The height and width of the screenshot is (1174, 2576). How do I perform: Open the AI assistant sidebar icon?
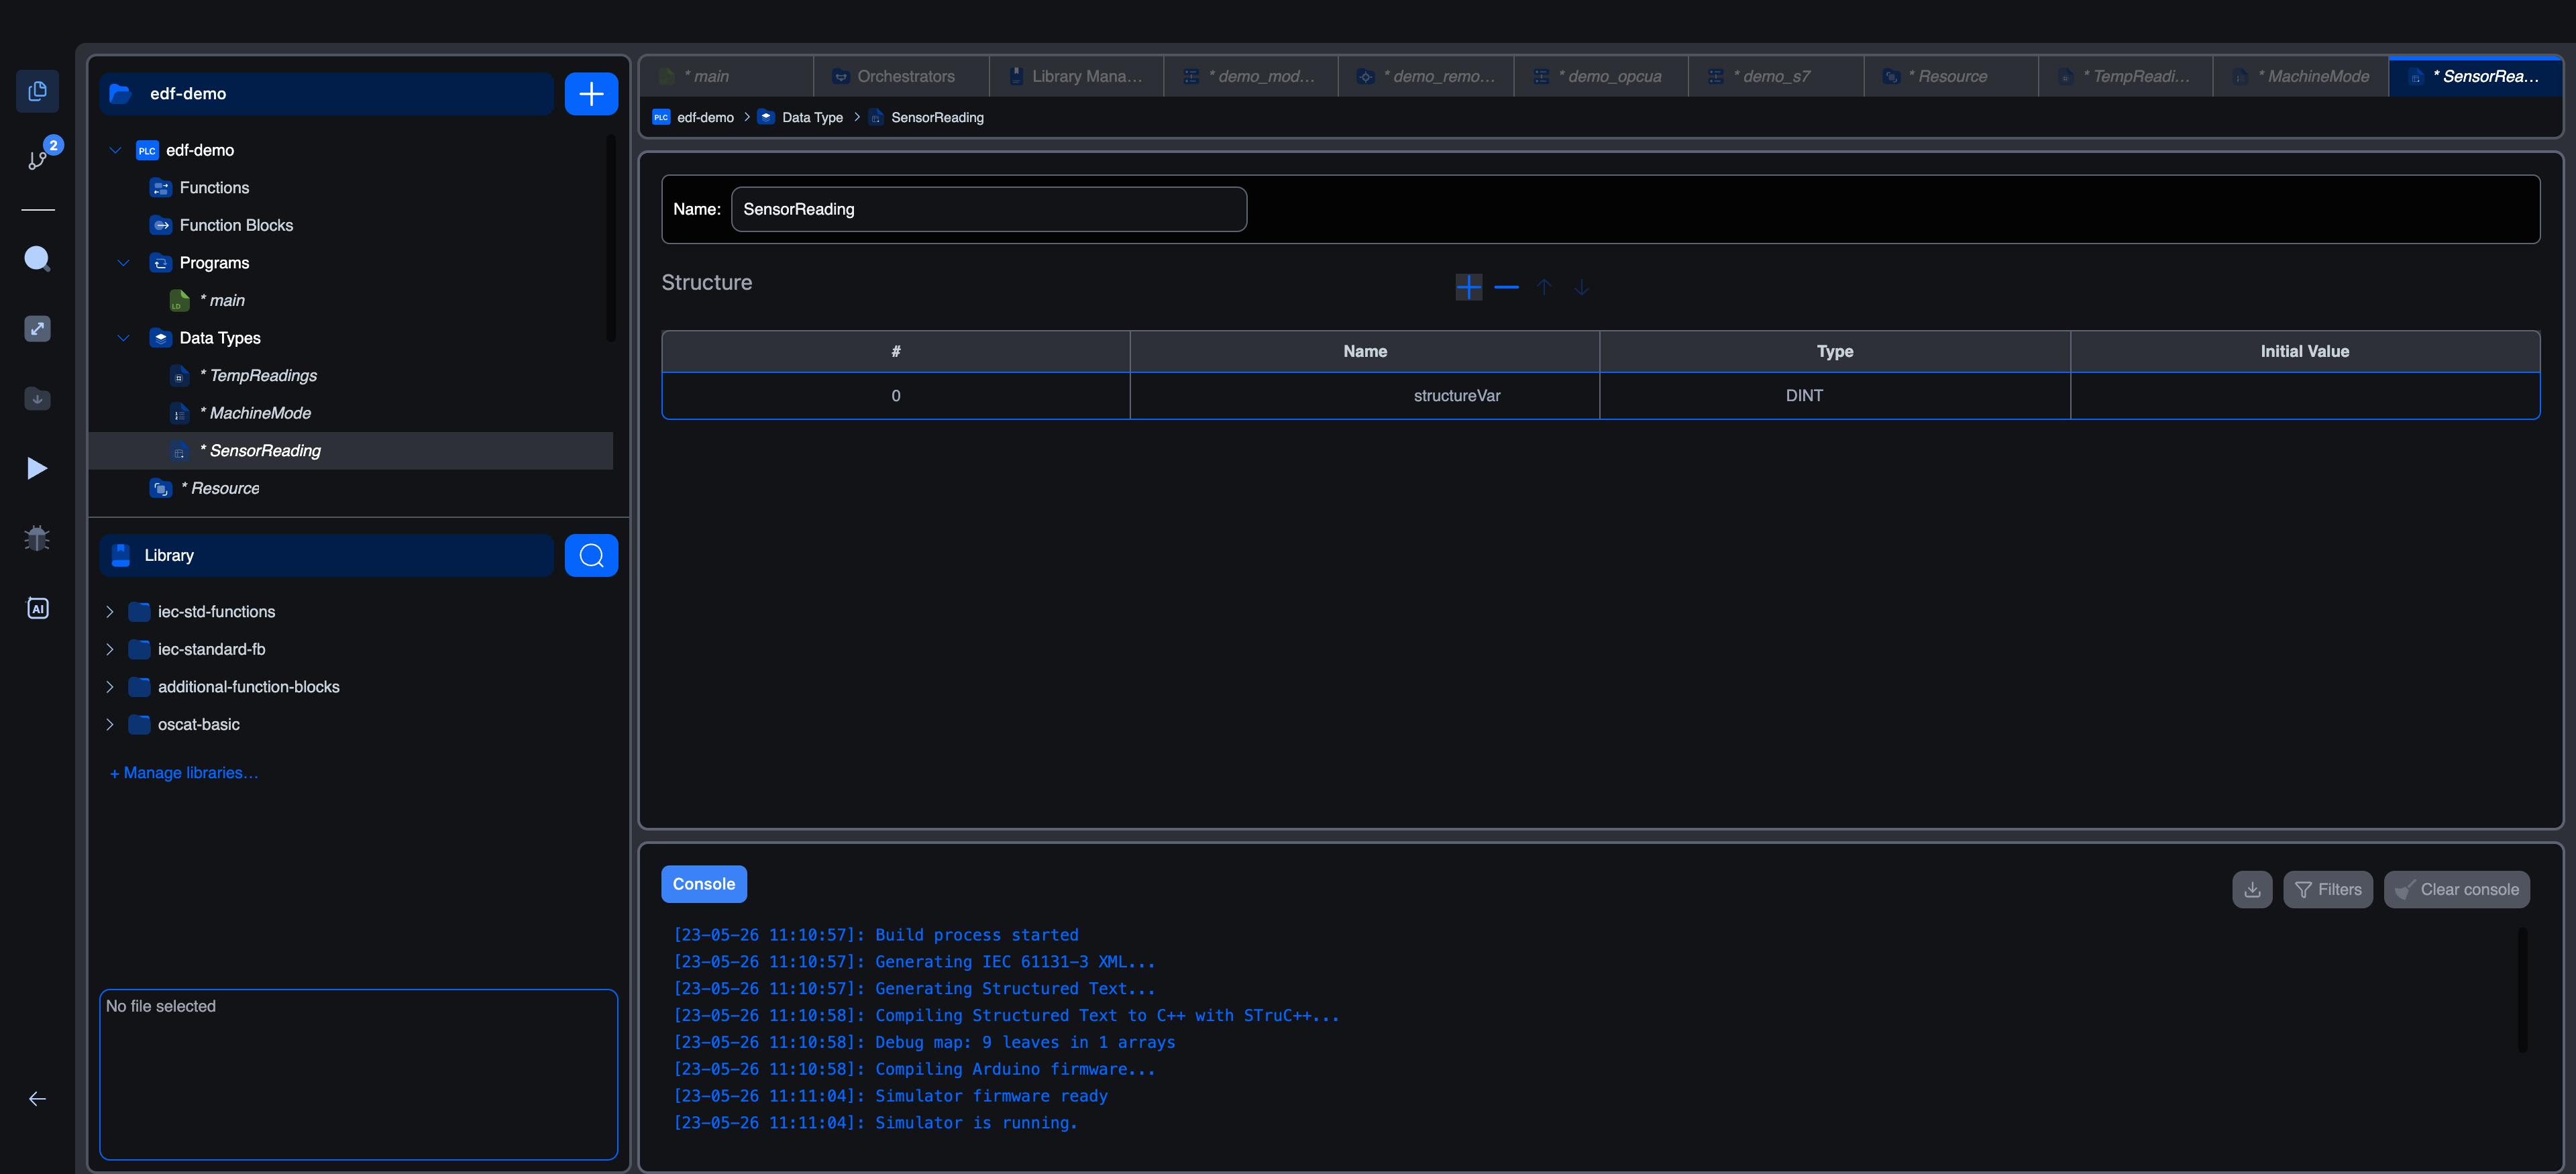(x=37, y=608)
